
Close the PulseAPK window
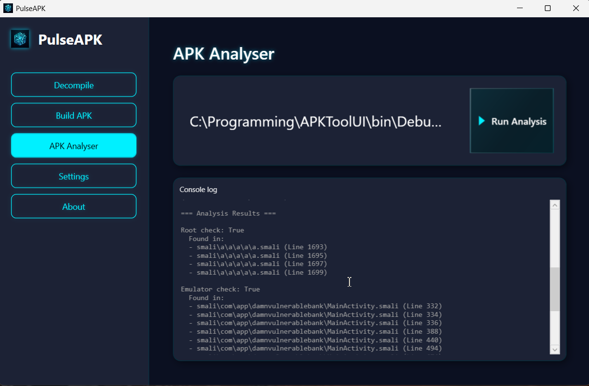coord(576,8)
